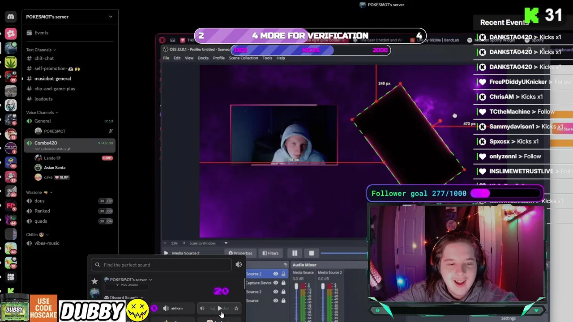Open the vibes-music voice channel

[x=69, y=243]
